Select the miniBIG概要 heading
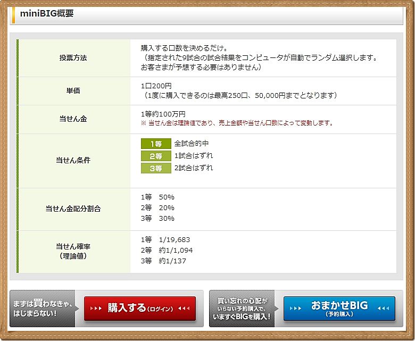Image resolution: width=415 pixels, height=341 pixels. point(47,13)
